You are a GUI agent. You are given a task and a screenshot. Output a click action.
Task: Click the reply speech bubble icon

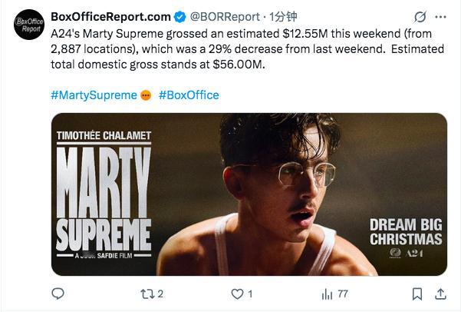coord(58,294)
